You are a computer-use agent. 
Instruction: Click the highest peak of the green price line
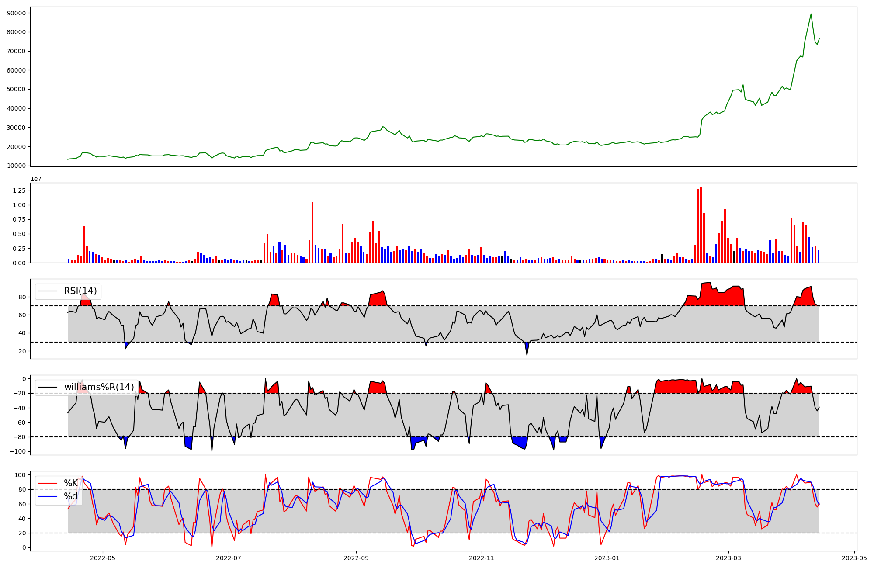[x=811, y=14]
